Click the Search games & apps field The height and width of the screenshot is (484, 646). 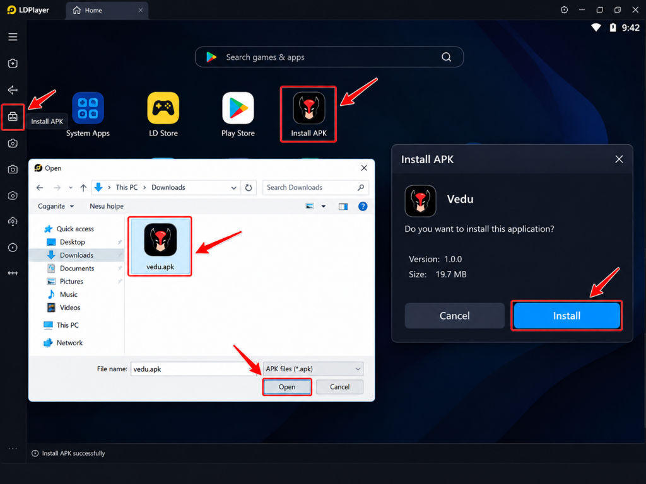coord(329,57)
